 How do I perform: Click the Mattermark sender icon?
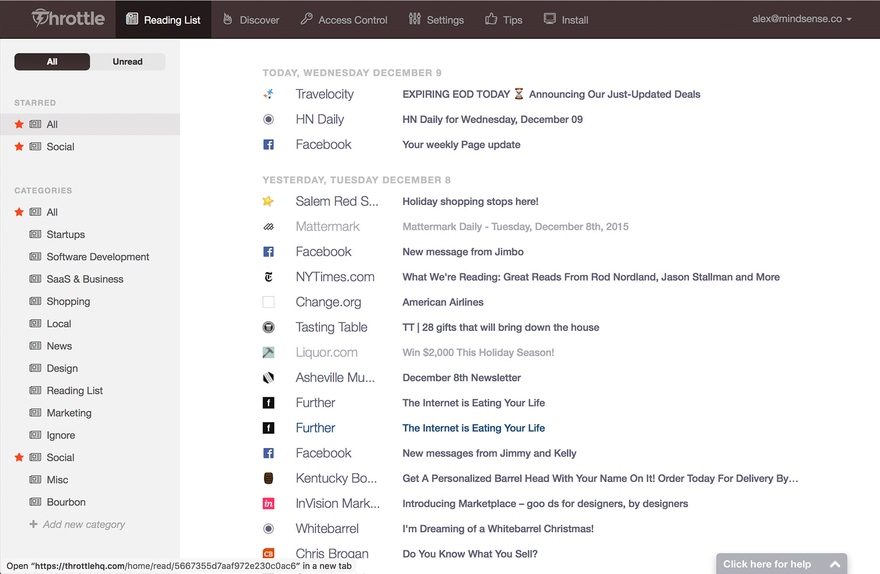point(268,226)
